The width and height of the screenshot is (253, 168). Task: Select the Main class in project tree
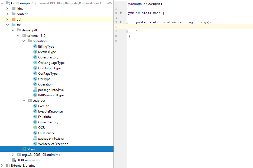[31, 149]
